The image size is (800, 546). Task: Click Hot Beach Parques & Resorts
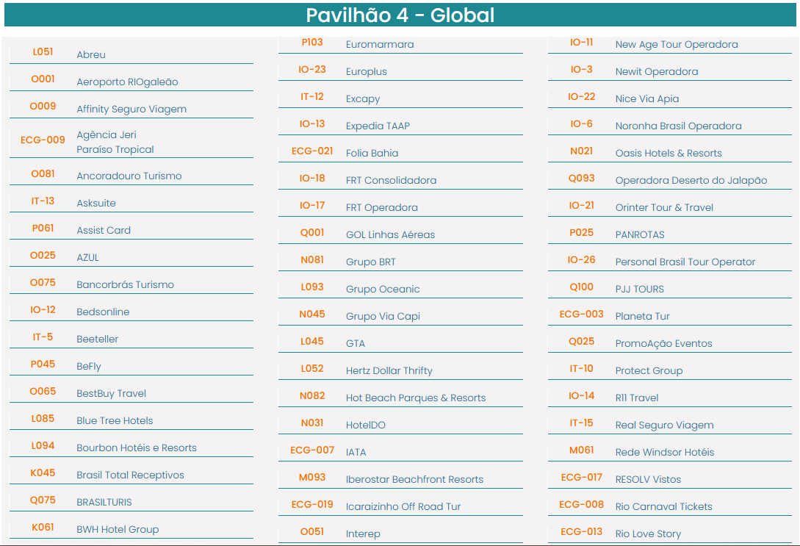click(415, 398)
